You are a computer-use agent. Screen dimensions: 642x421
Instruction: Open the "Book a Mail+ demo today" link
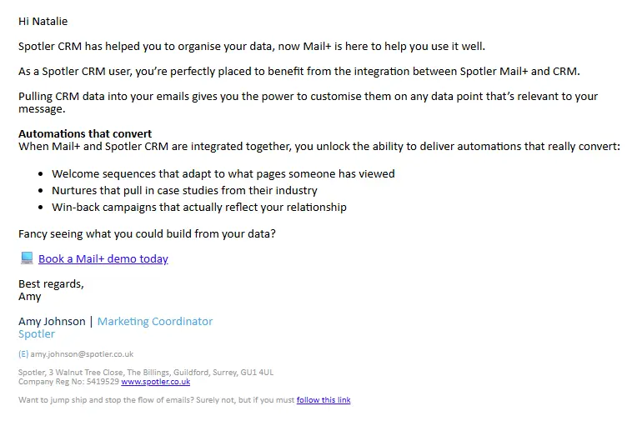pyautogui.click(x=103, y=259)
